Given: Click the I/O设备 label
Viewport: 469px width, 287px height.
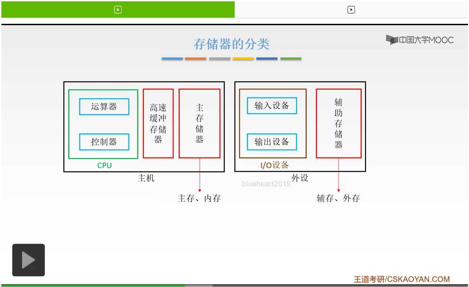Looking at the screenshot, I should 275,165.
